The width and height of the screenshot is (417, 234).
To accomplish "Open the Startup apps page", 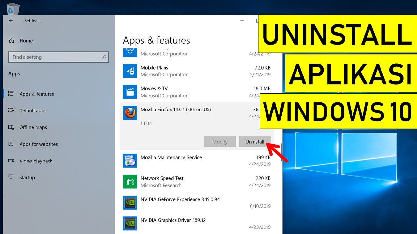I will coord(27,177).
